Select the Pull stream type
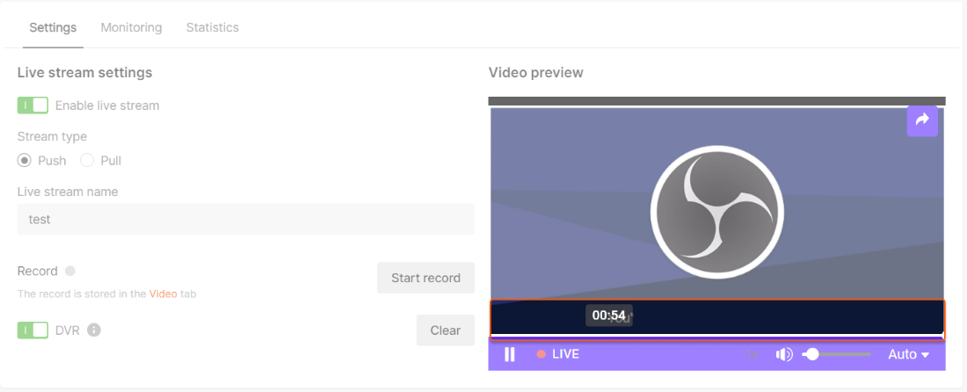967x392 pixels. tap(87, 161)
